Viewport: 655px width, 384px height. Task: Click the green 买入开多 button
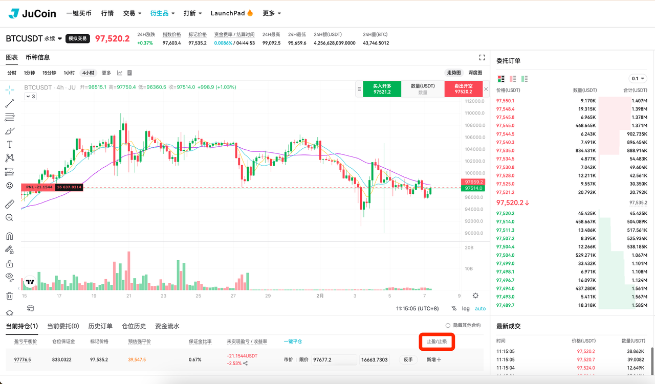[x=382, y=89]
